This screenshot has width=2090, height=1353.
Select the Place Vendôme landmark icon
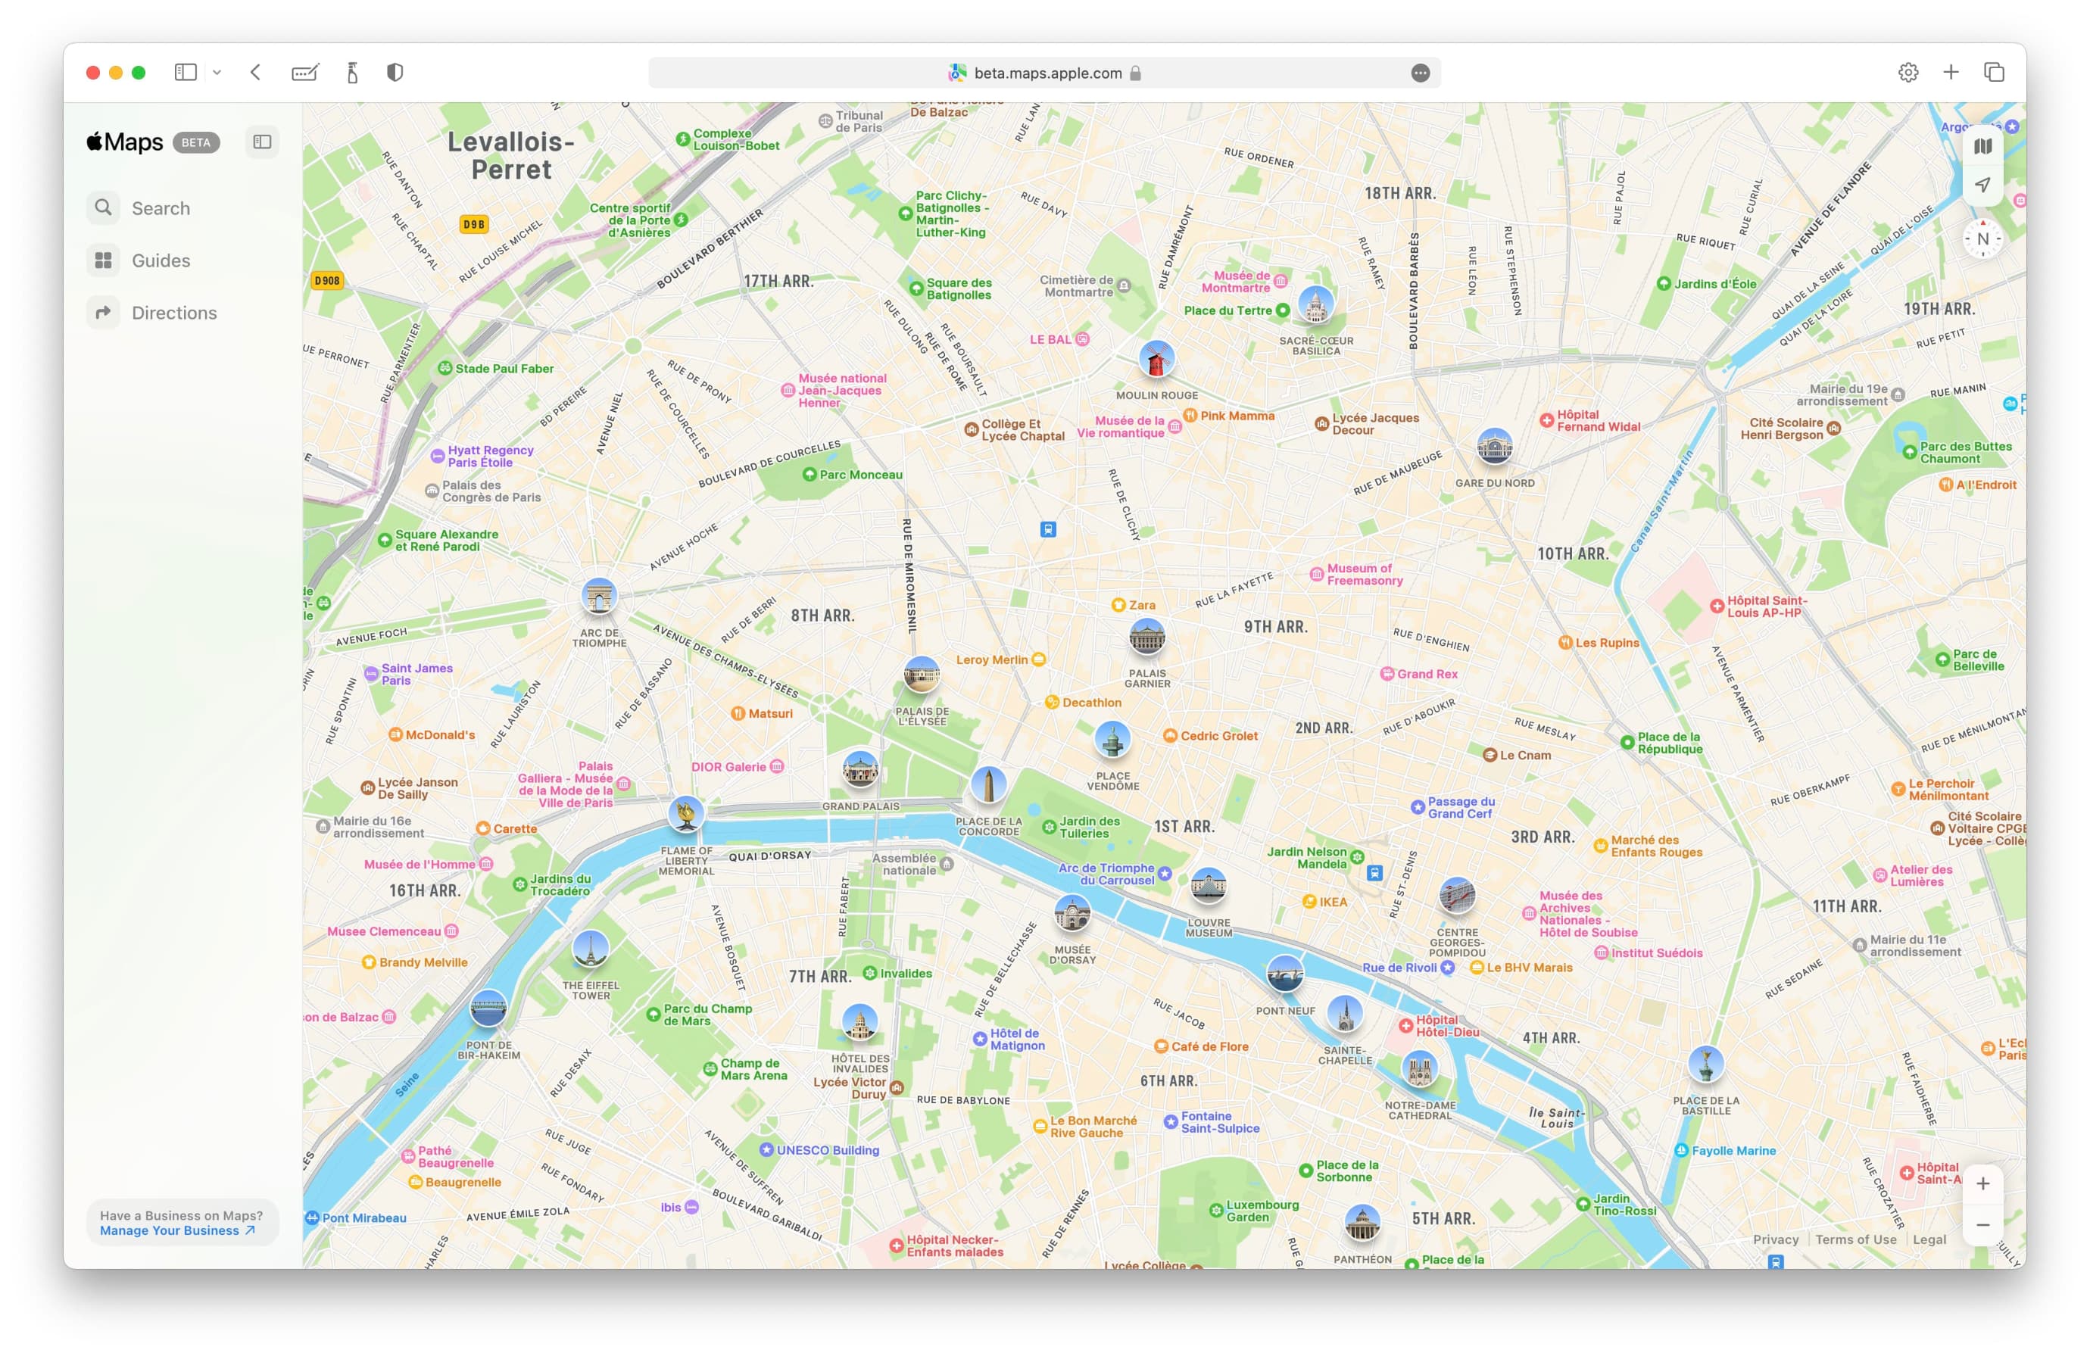tap(1112, 740)
